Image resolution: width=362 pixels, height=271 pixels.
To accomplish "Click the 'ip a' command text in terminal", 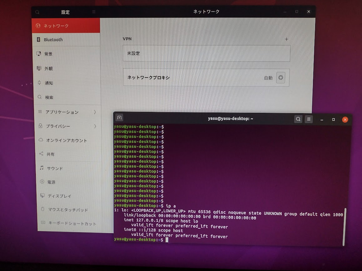I will pyautogui.click(x=171, y=206).
